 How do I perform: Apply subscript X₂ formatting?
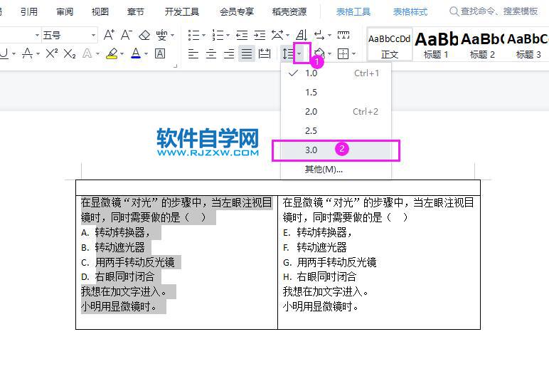tap(70, 53)
